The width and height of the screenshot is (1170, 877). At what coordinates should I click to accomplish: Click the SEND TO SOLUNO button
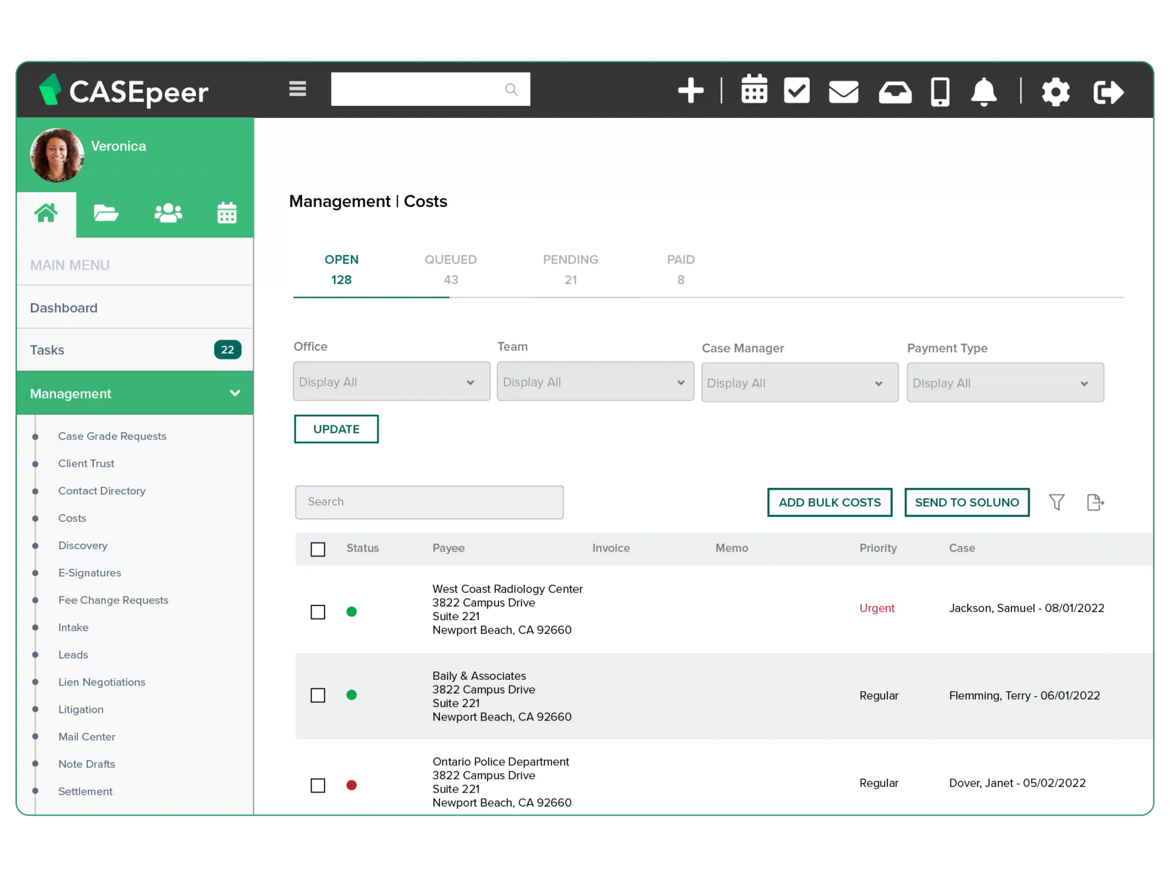(967, 502)
